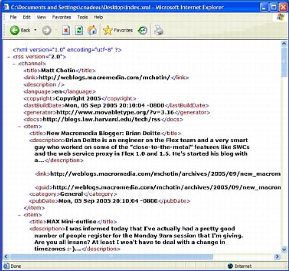
Task: Open the Favorites menu
Action: coord(62,17)
